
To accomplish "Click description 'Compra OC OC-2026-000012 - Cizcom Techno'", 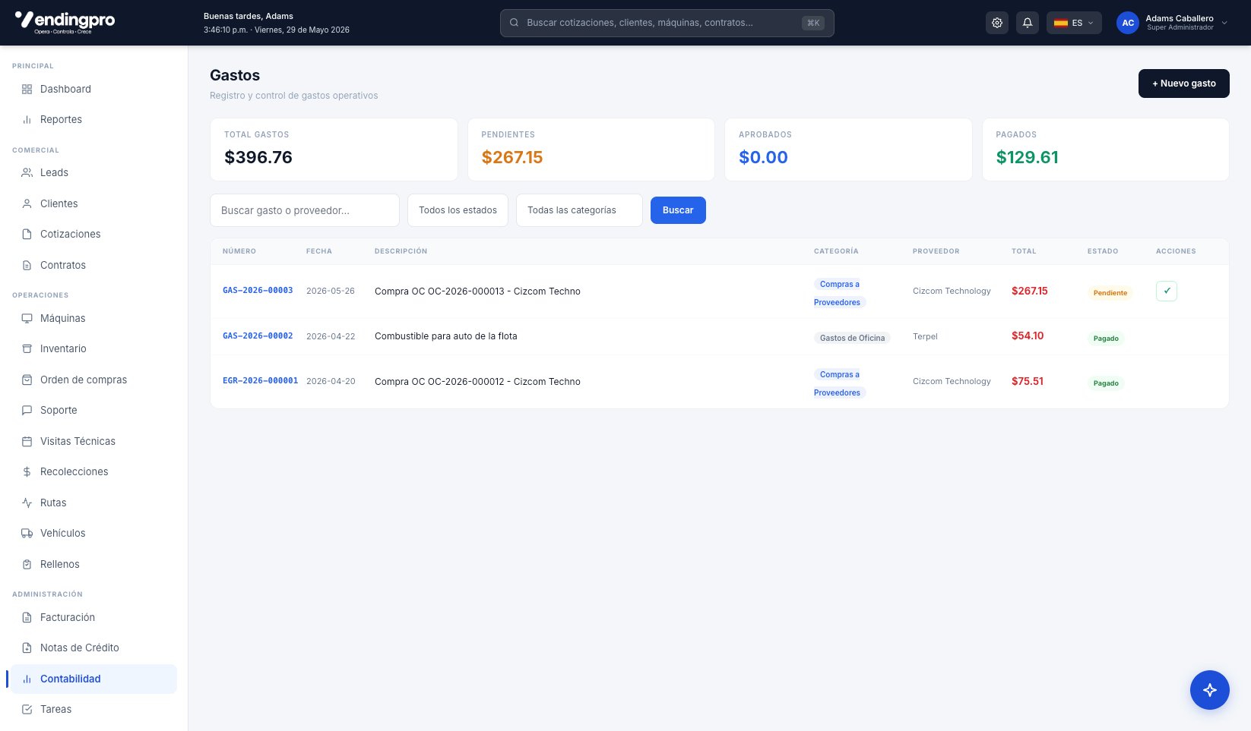I will (x=477, y=382).
